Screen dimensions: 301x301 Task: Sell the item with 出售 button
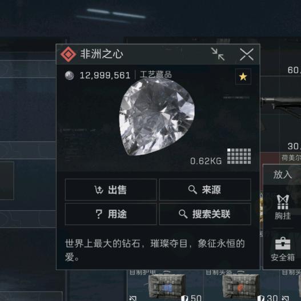(x=111, y=190)
